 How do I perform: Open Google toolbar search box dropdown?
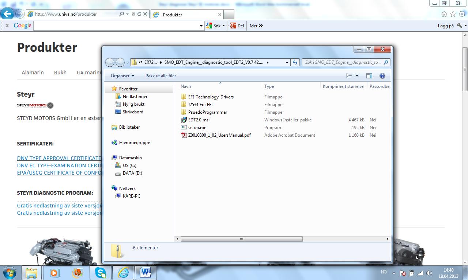coord(201,26)
